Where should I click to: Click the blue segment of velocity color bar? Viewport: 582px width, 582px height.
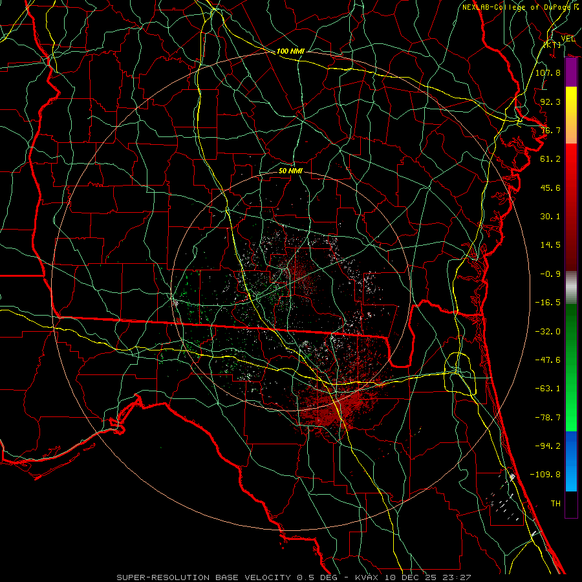571,461
